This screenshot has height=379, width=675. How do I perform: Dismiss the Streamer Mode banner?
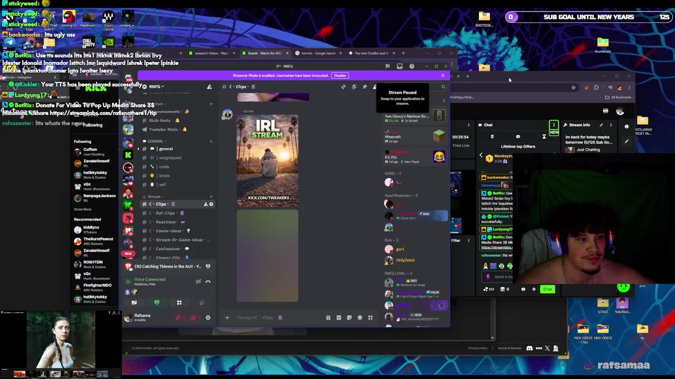(443, 75)
